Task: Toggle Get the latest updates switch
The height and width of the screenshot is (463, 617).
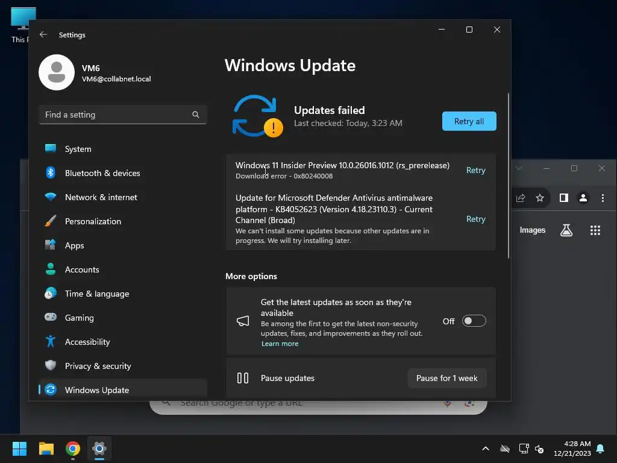Action: click(474, 321)
